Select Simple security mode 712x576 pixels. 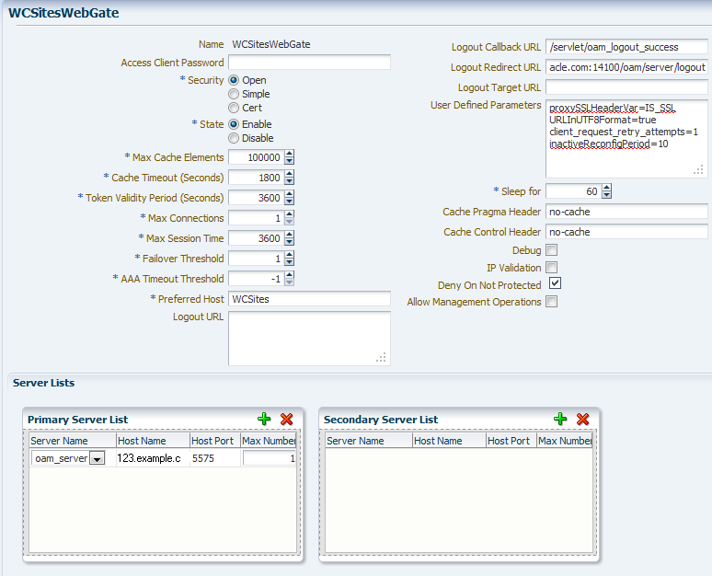pos(234,94)
